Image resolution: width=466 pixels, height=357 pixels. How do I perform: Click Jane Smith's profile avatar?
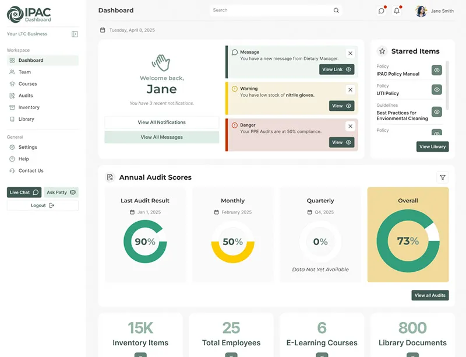point(421,11)
